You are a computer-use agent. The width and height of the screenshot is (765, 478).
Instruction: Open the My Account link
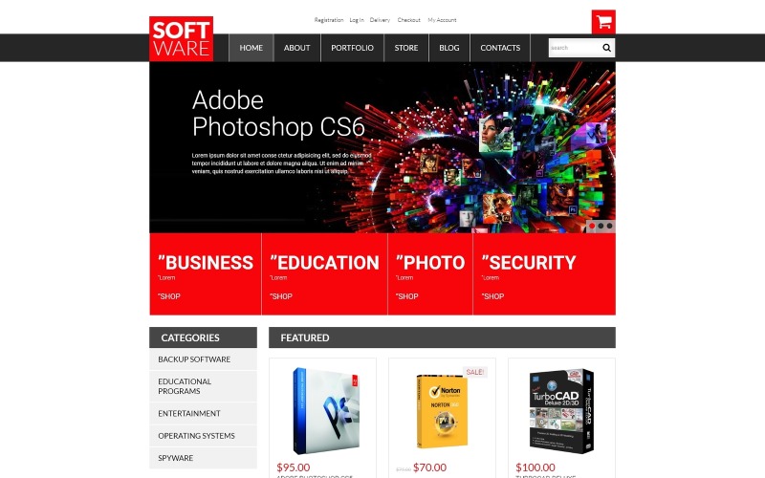click(x=442, y=20)
